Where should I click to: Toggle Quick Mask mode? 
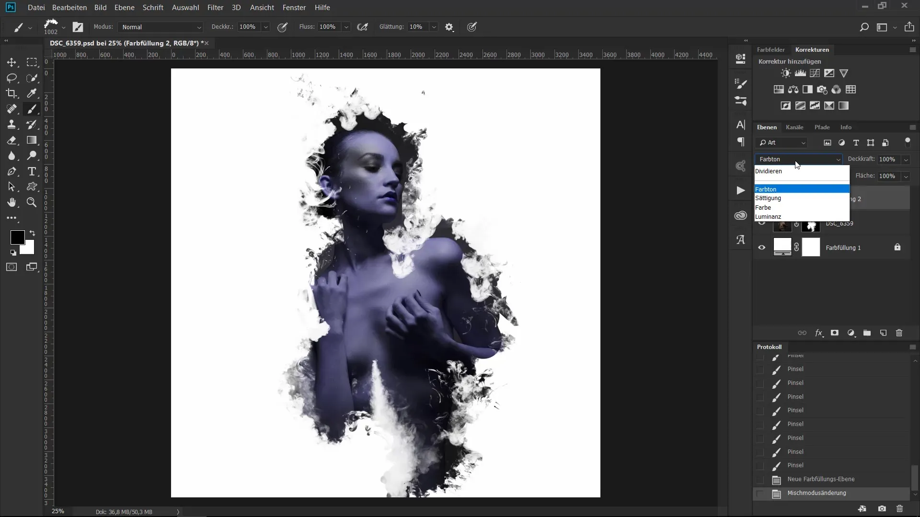pos(11,267)
